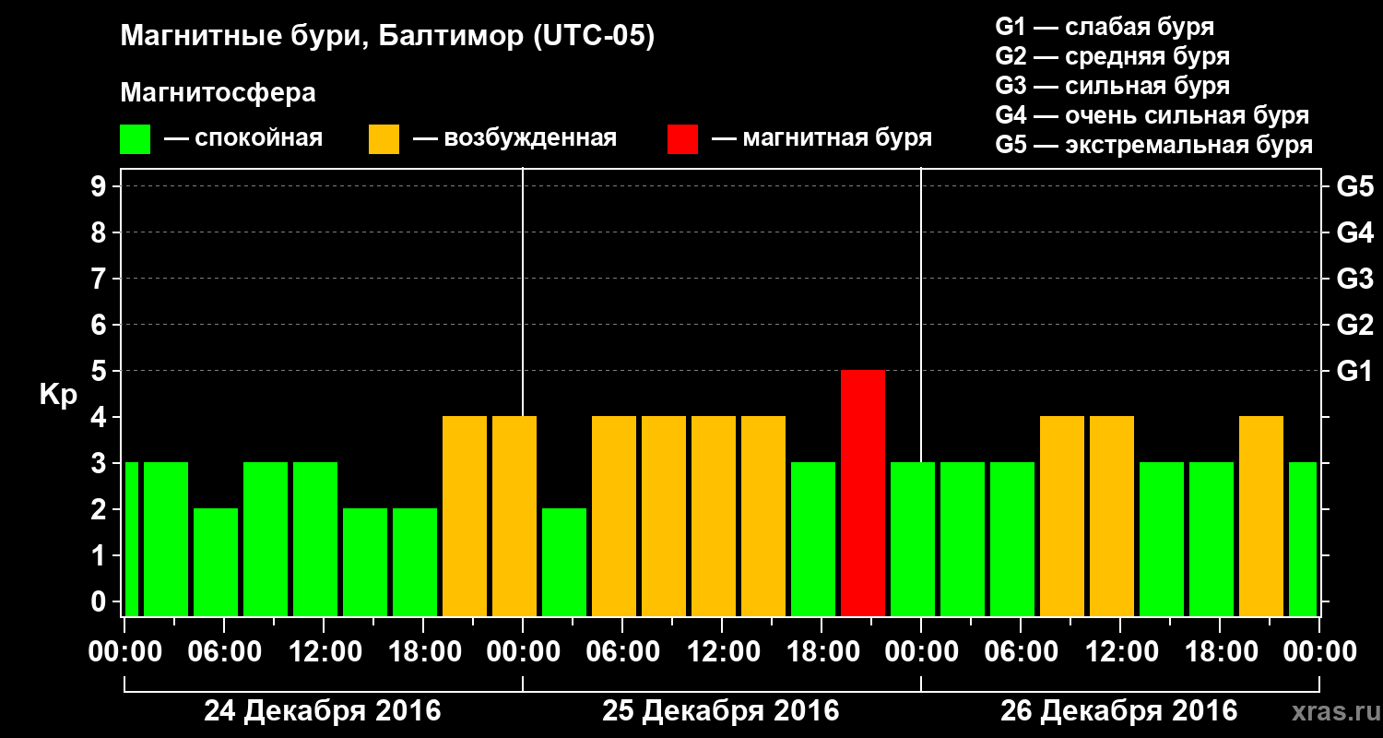Image resolution: width=1383 pixels, height=738 pixels.
Task: Select the first green bar of 24 December
Action: pyautogui.click(x=131, y=539)
